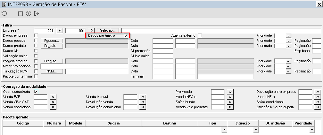This screenshot has width=323, height=135.
Task: Click the Pessoa... button
Action: (x=52, y=41)
